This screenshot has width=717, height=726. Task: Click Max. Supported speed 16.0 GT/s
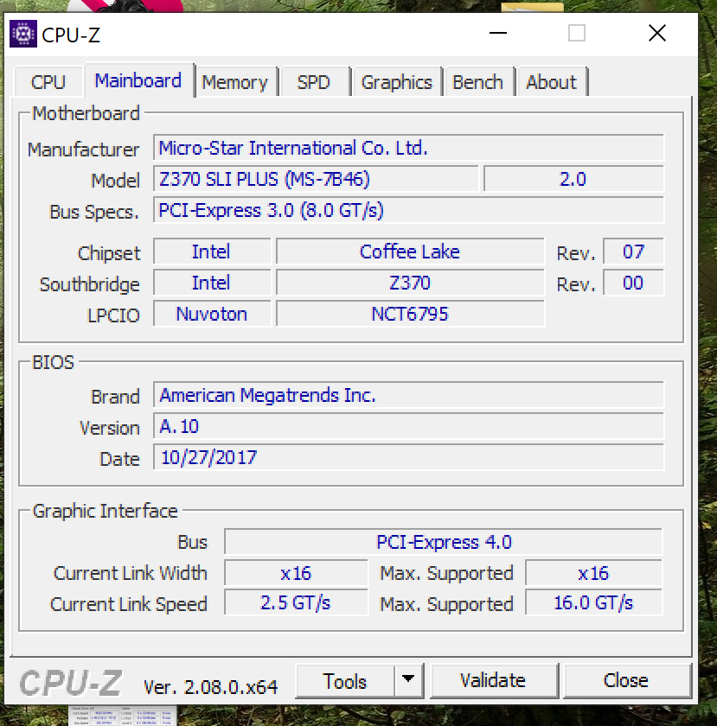593,603
